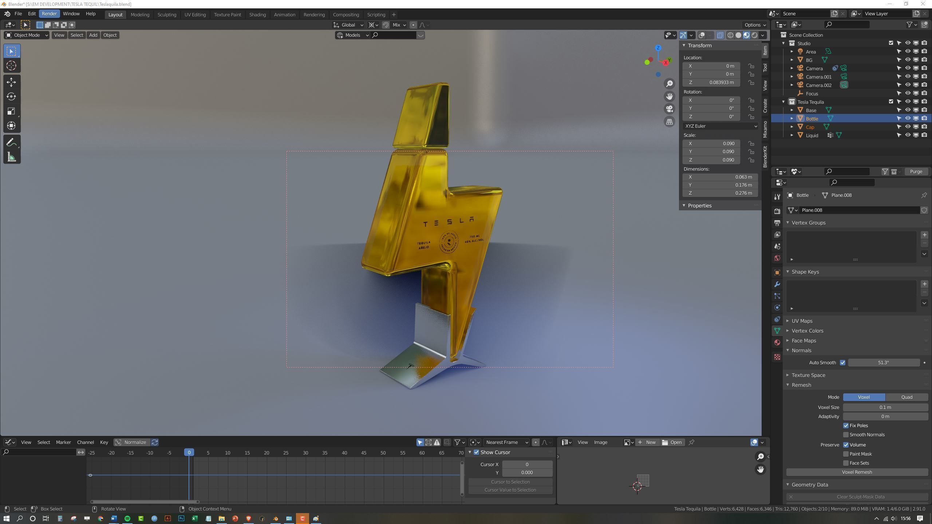Click the Voxel Size field
This screenshot has height=524, width=932.
[x=885, y=408]
